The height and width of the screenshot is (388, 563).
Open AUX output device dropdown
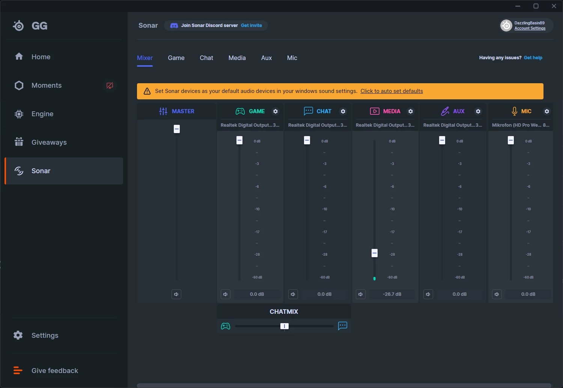pyautogui.click(x=453, y=125)
